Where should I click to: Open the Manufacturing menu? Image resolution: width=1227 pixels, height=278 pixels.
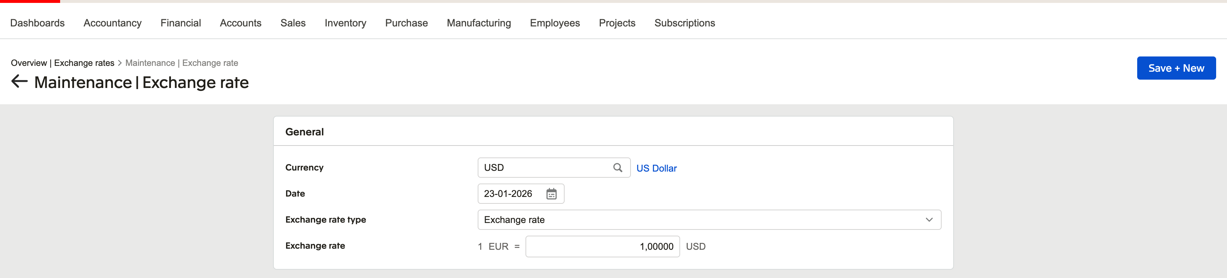click(x=479, y=23)
